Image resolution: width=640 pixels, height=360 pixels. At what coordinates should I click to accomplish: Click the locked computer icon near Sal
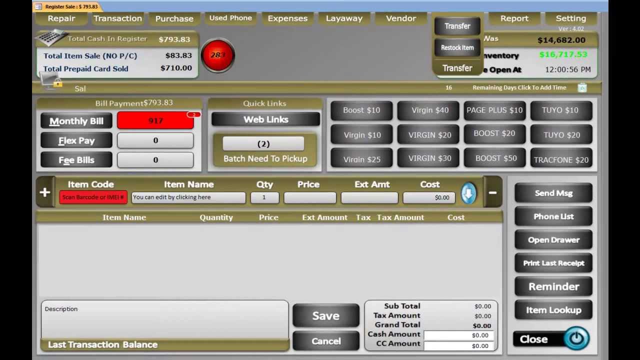[51, 81]
